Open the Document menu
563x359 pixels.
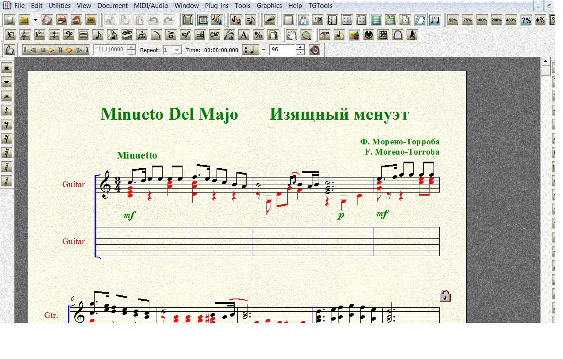tap(113, 6)
